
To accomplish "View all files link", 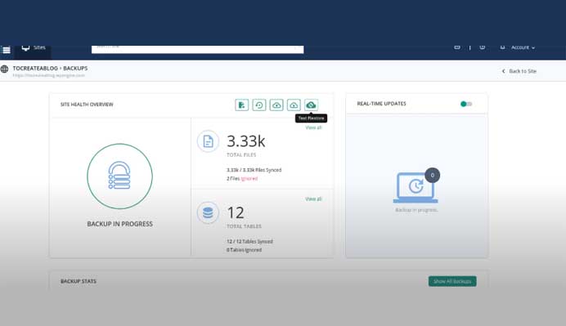I will tap(313, 127).
